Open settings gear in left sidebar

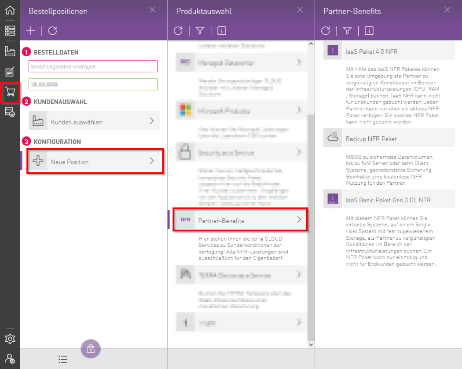(x=10, y=339)
